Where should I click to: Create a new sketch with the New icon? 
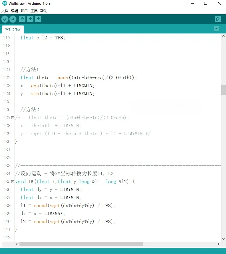(x=22, y=19)
